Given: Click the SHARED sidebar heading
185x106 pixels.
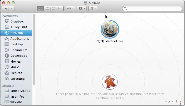Looking at the screenshot, I should pyautogui.click(x=8, y=86).
